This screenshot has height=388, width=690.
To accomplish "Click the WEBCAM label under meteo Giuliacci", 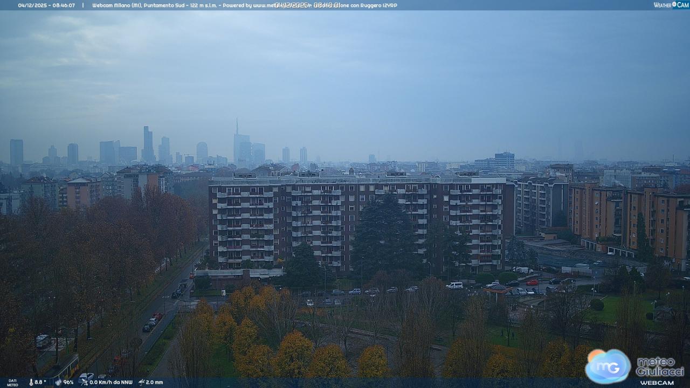I will point(657,383).
